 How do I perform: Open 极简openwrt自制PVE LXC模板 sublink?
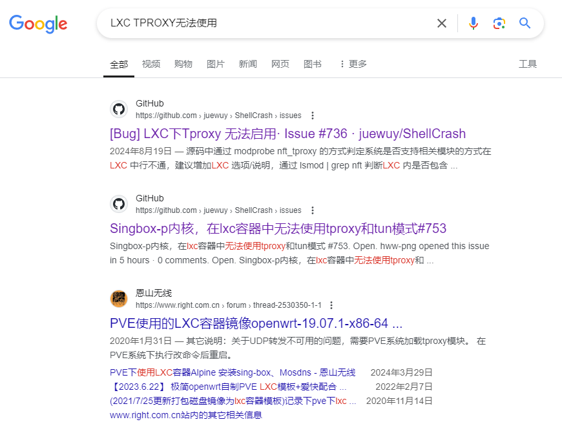pyautogui.click(x=228, y=387)
